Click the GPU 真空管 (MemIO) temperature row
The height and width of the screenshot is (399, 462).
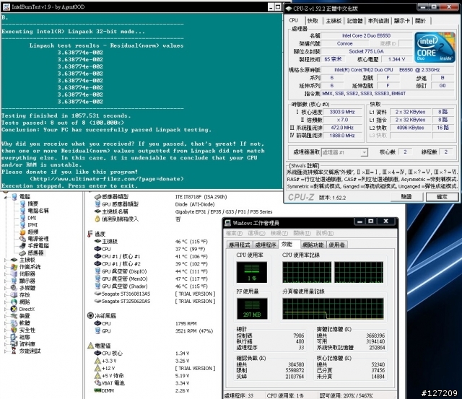click(x=151, y=279)
